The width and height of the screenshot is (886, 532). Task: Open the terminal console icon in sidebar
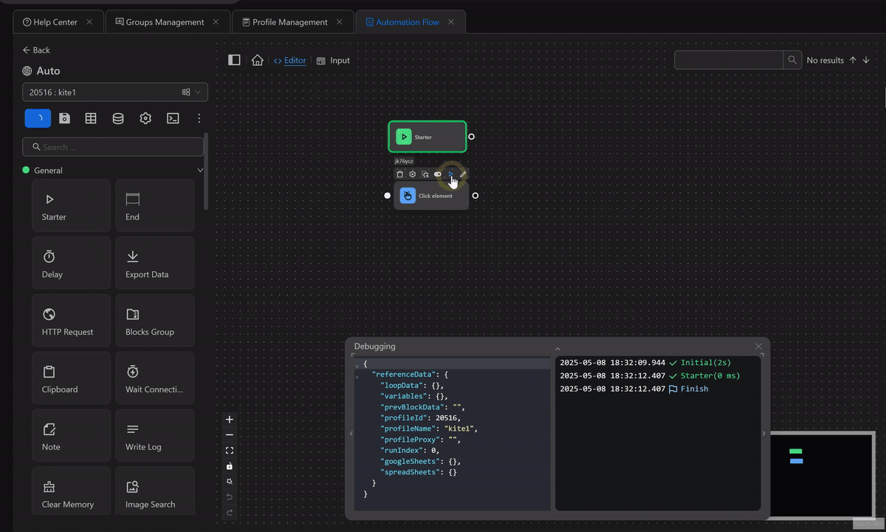pos(173,118)
